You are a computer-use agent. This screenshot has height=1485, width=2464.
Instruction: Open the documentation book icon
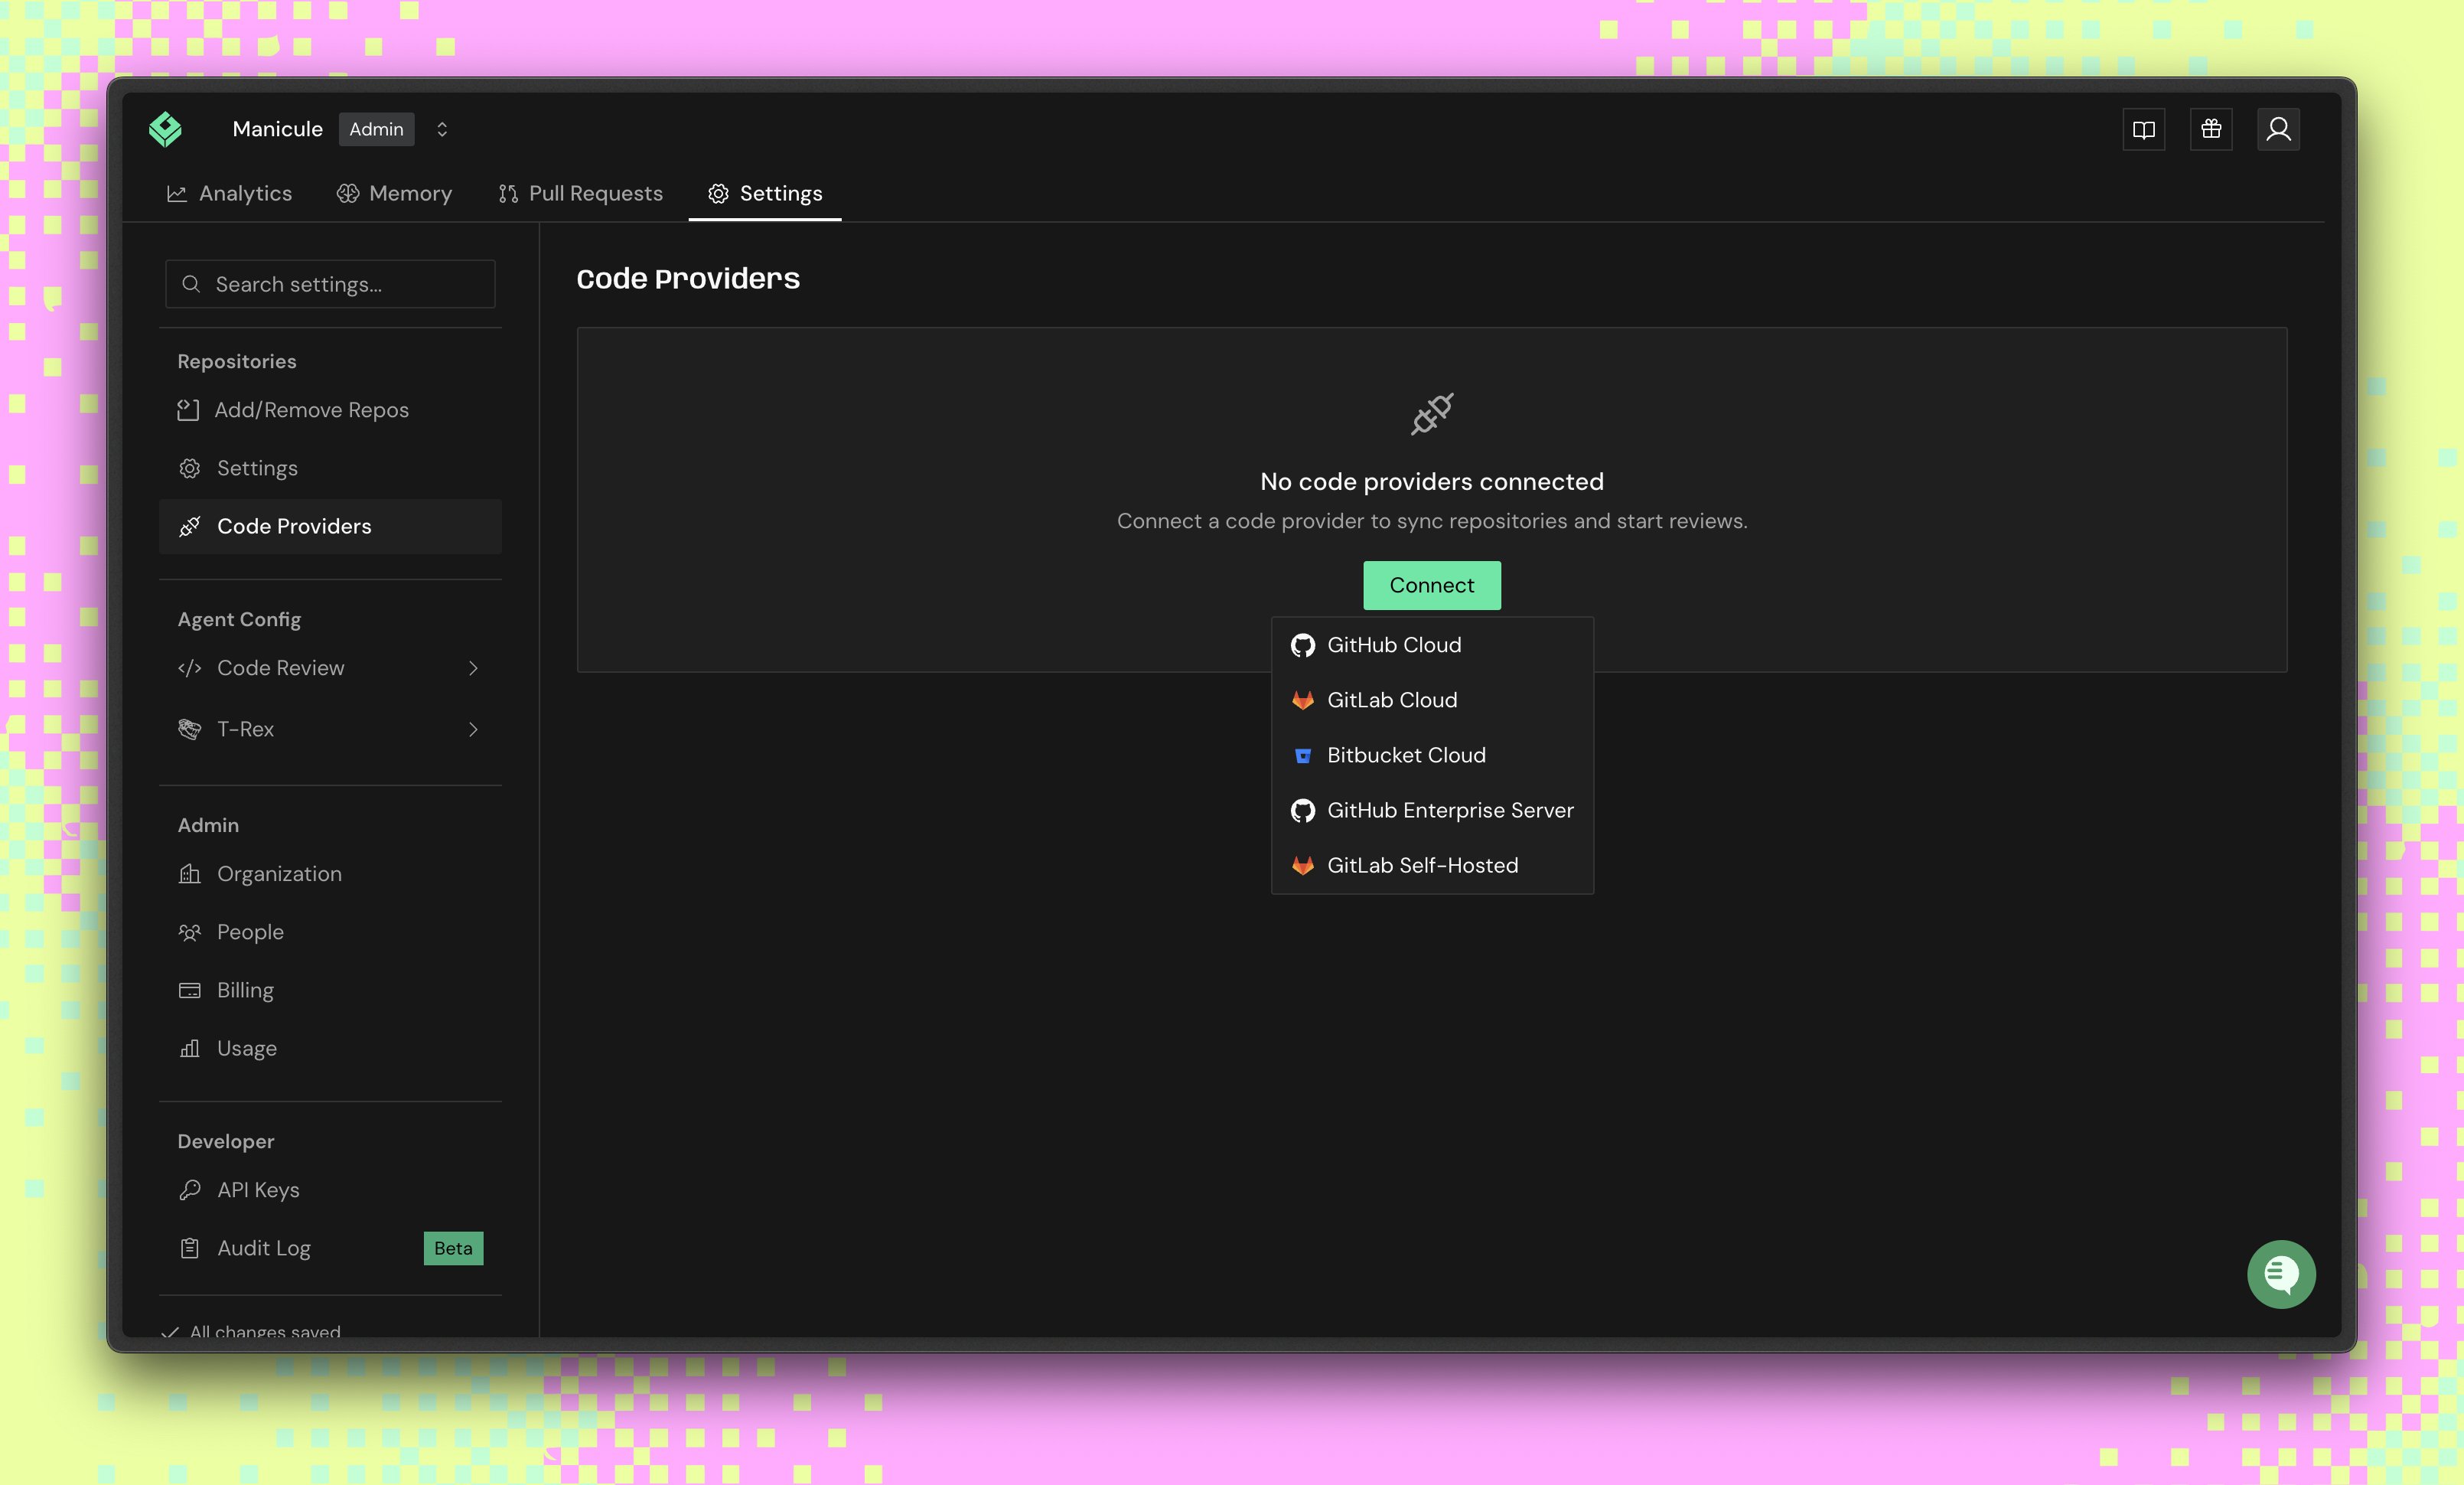2144,129
